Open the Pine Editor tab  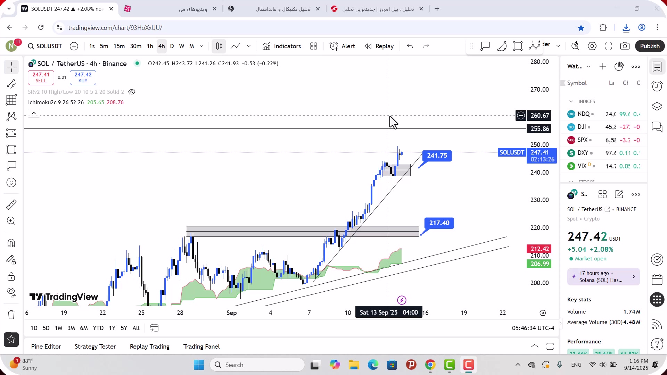click(46, 347)
